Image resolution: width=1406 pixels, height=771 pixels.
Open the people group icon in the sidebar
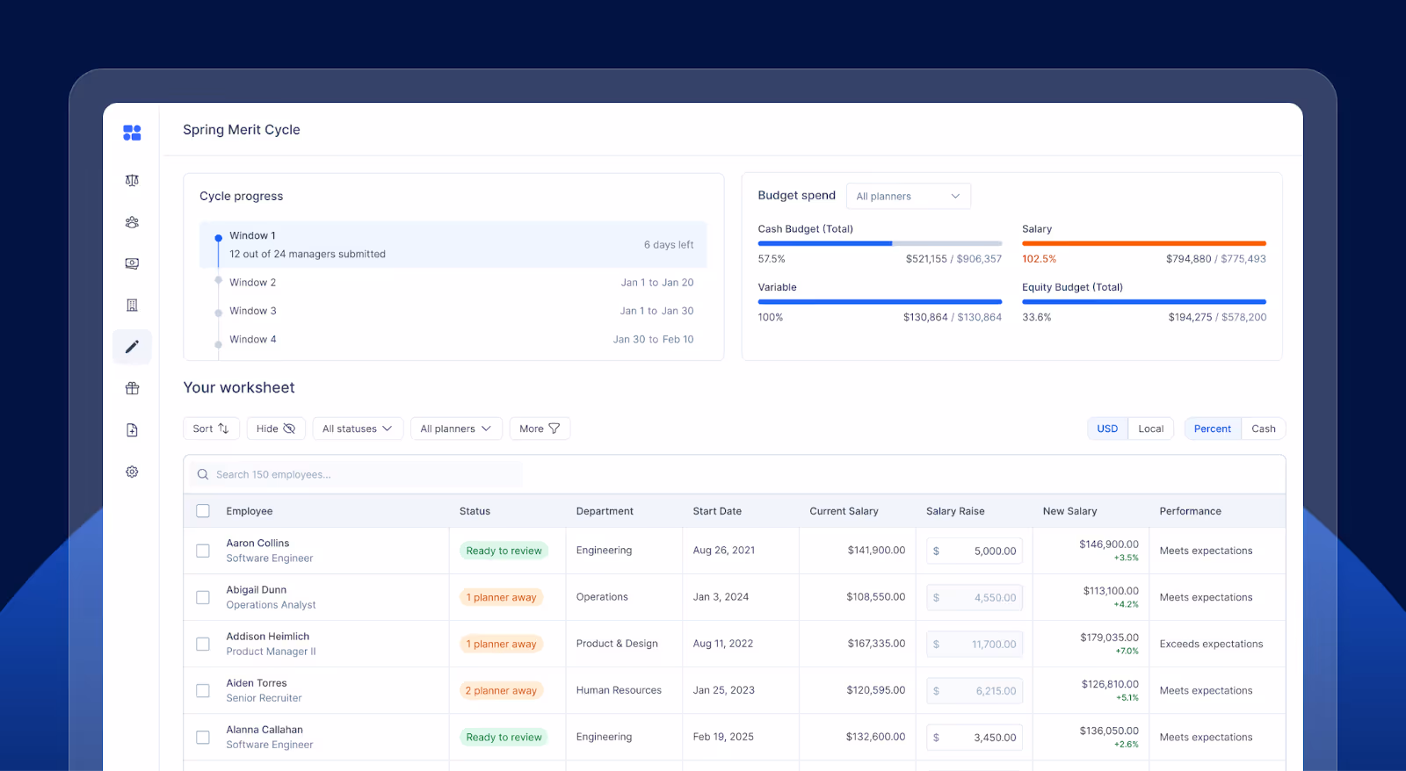click(132, 222)
